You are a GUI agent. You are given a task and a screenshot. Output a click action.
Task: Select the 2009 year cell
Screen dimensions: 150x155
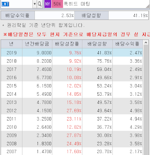tap(12, 135)
